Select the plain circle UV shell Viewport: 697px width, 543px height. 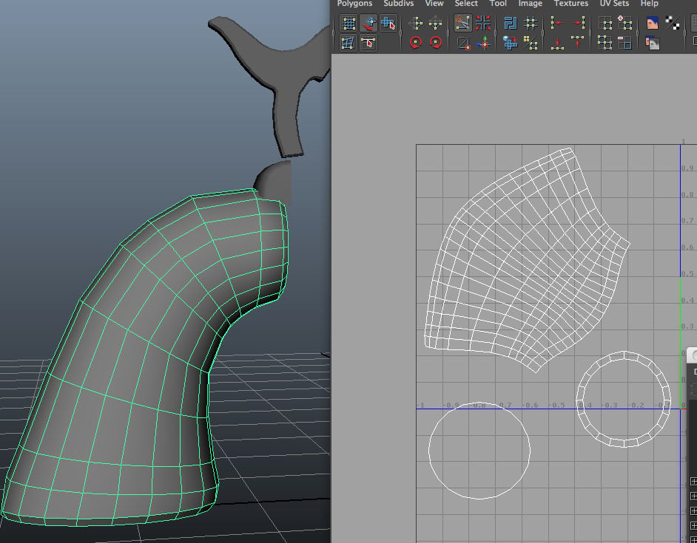(x=479, y=451)
